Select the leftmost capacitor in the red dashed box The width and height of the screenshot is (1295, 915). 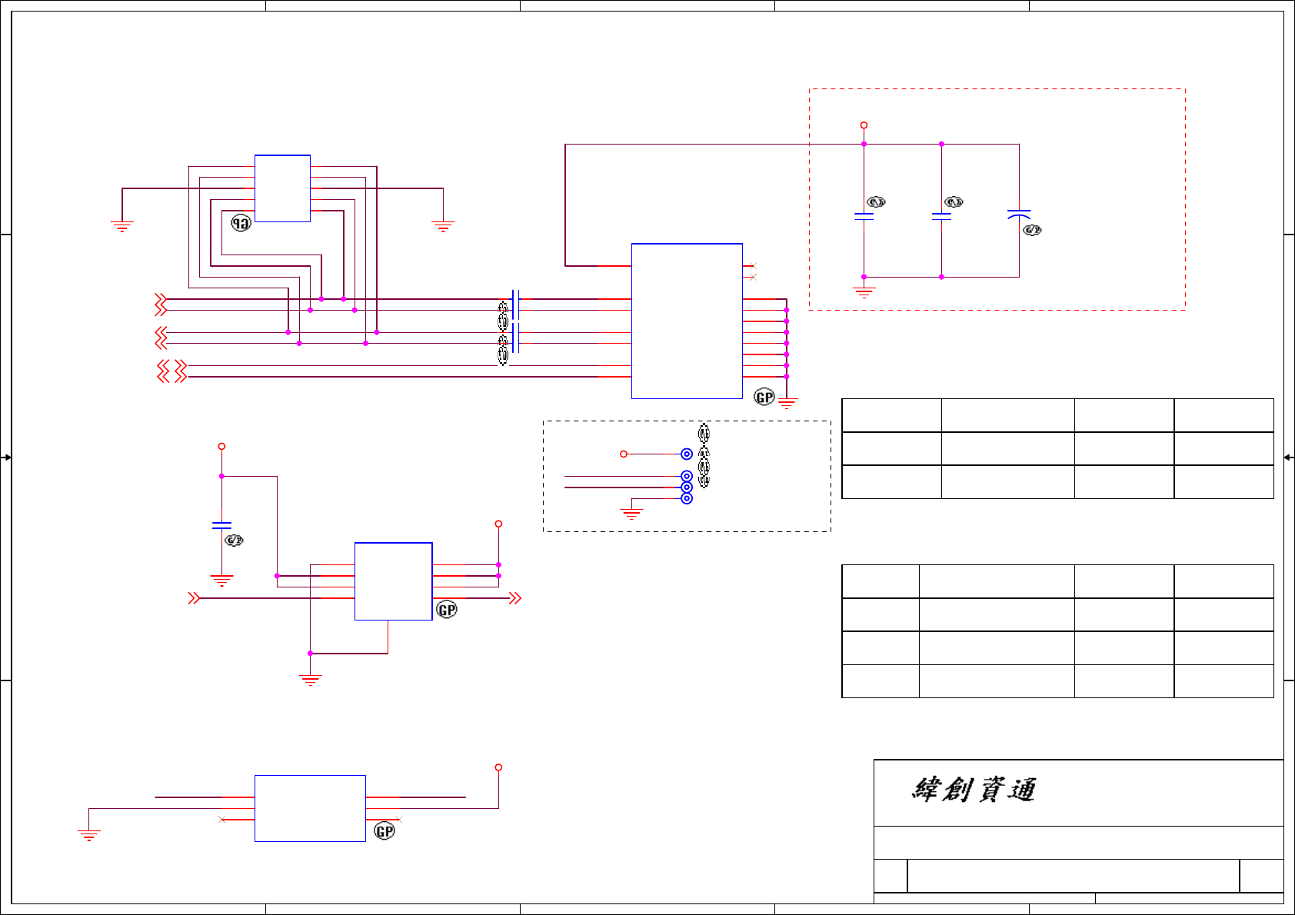click(x=864, y=216)
